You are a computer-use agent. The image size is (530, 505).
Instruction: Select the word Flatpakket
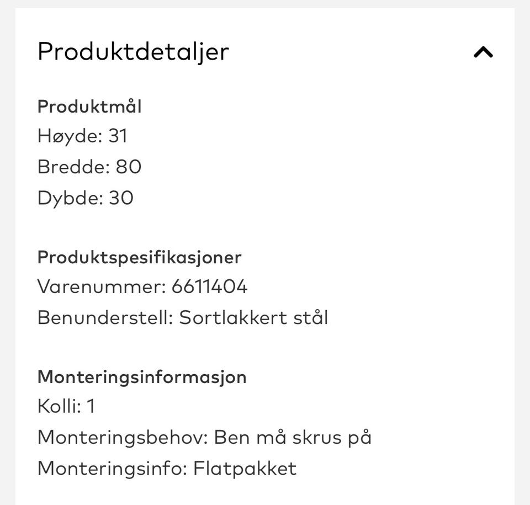245,468
